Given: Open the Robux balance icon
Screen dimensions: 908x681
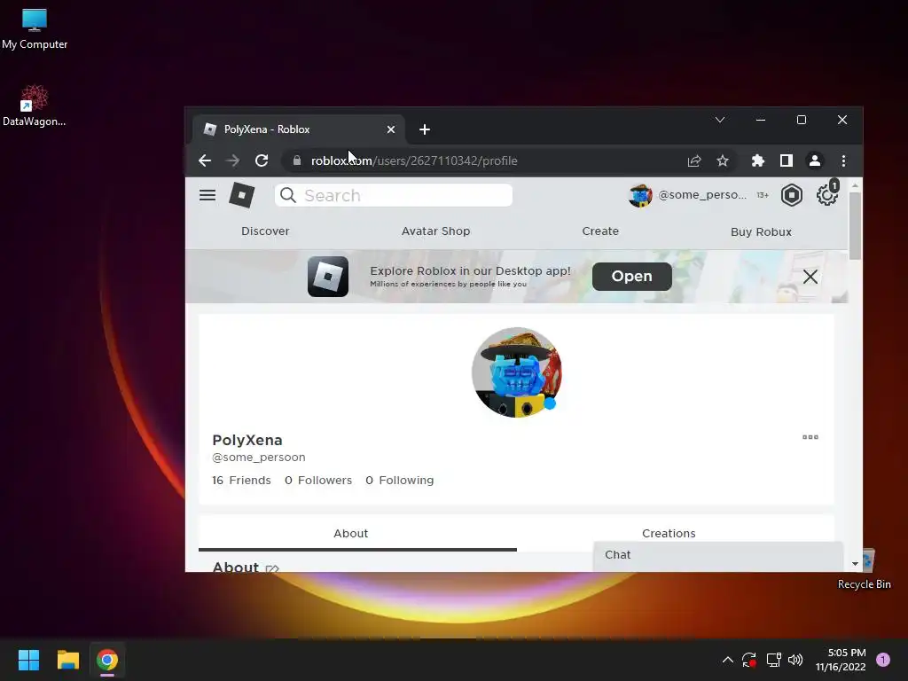Looking at the screenshot, I should 792,195.
